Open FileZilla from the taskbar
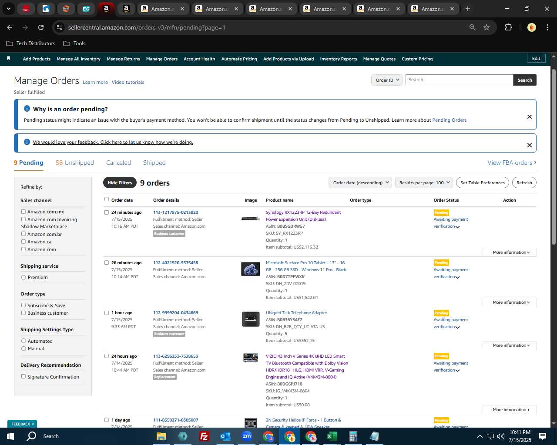Viewport: 557px width, 445px height. pyautogui.click(x=204, y=436)
